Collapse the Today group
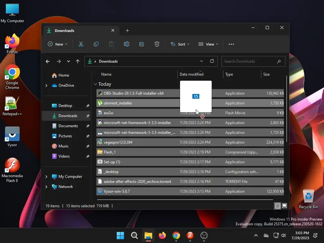This screenshot has height=243, width=324. 95,84
